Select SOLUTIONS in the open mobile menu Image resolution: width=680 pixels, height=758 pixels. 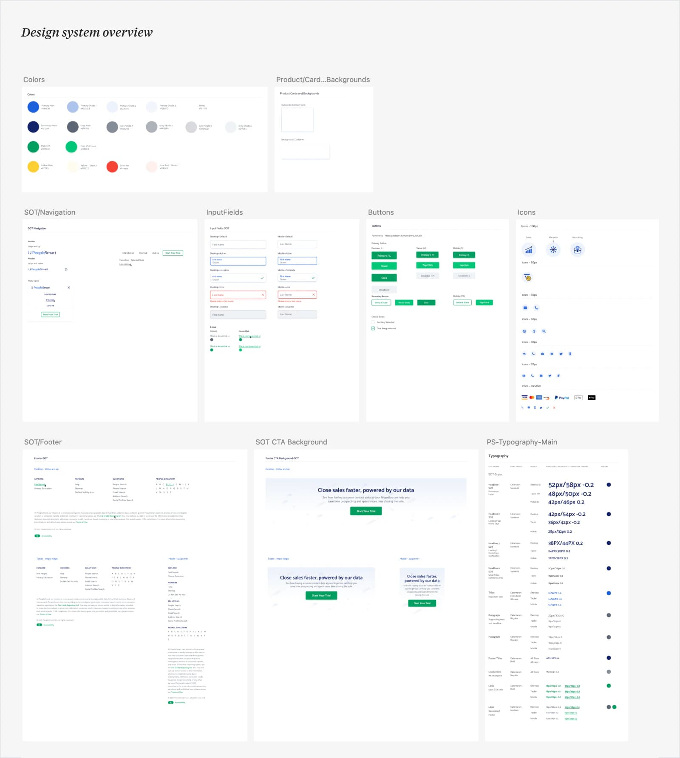(50, 294)
